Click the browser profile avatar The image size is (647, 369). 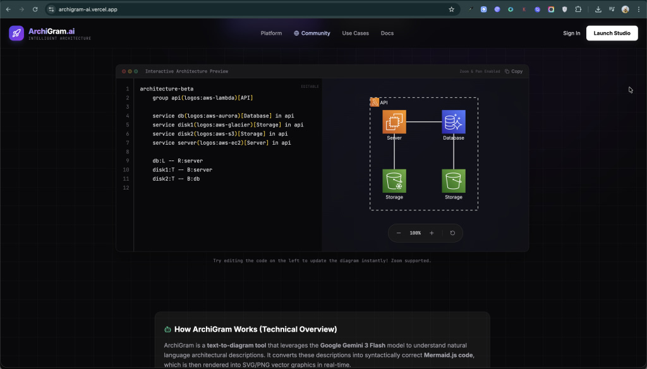click(x=625, y=9)
